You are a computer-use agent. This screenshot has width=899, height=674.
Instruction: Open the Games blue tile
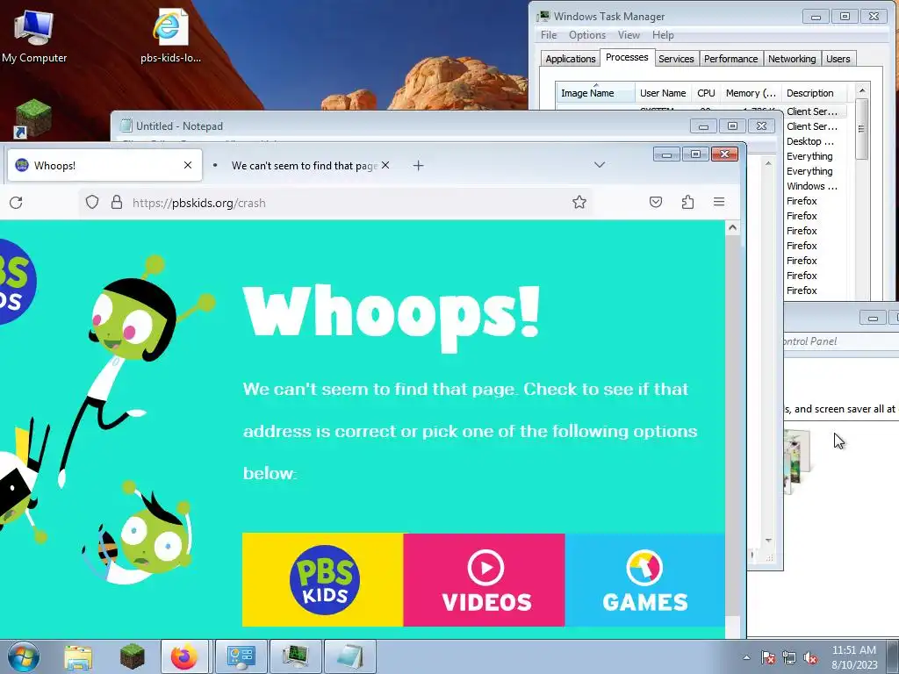tap(645, 580)
